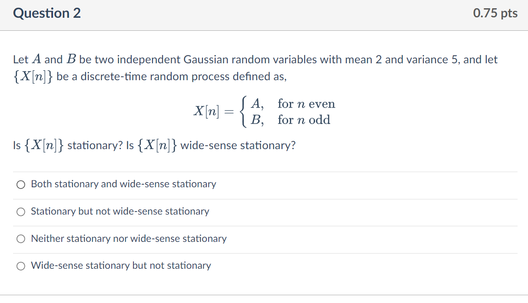Image resolution: width=528 pixels, height=303 pixels.
Task: Select 'Stationary but not wide-sense stationary'
Action: click(x=120, y=212)
